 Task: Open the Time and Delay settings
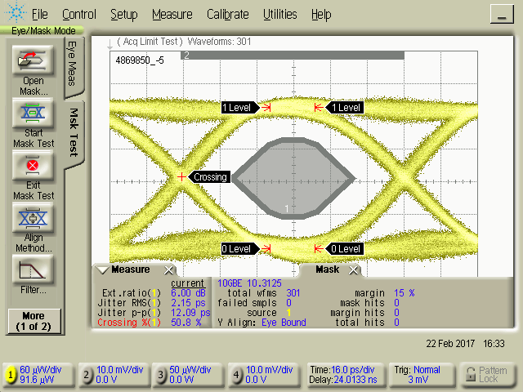pyautogui.click(x=343, y=375)
